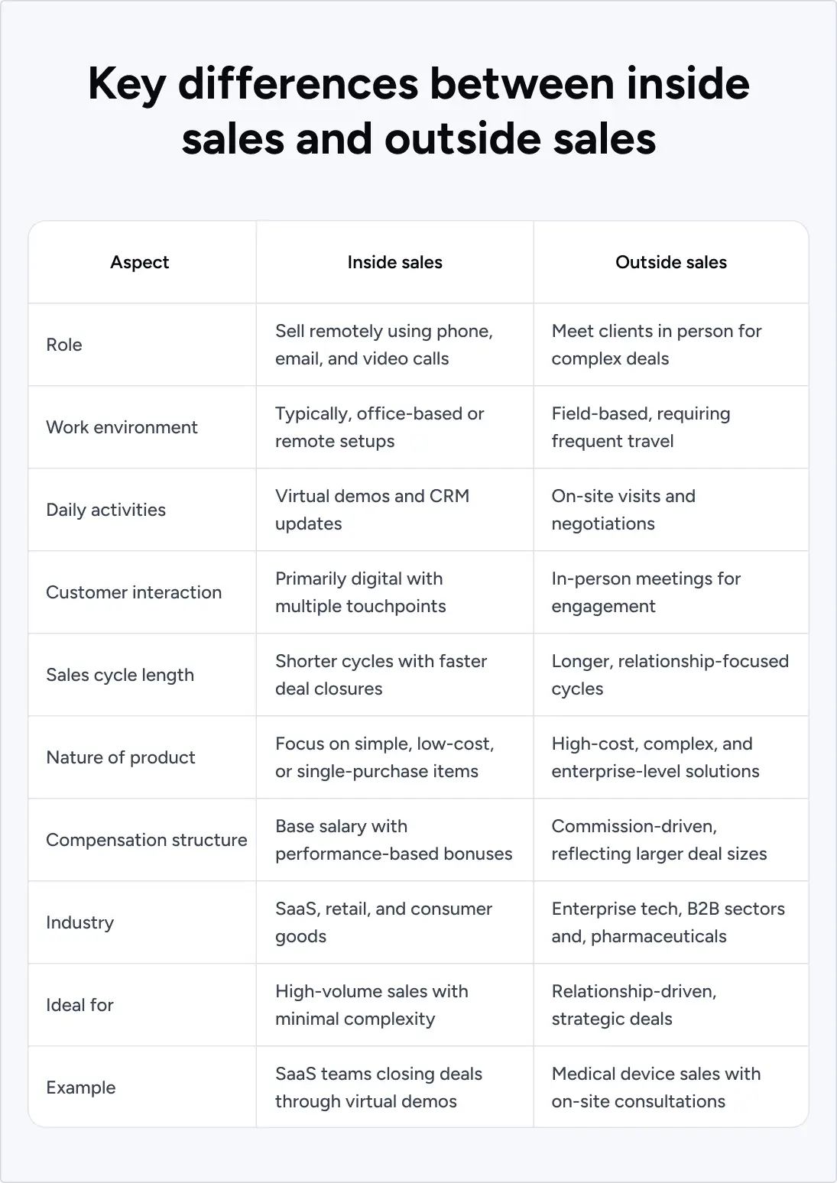The height and width of the screenshot is (1183, 837).
Task: Click the 'Nature of product' row label
Action: pyautogui.click(x=121, y=757)
